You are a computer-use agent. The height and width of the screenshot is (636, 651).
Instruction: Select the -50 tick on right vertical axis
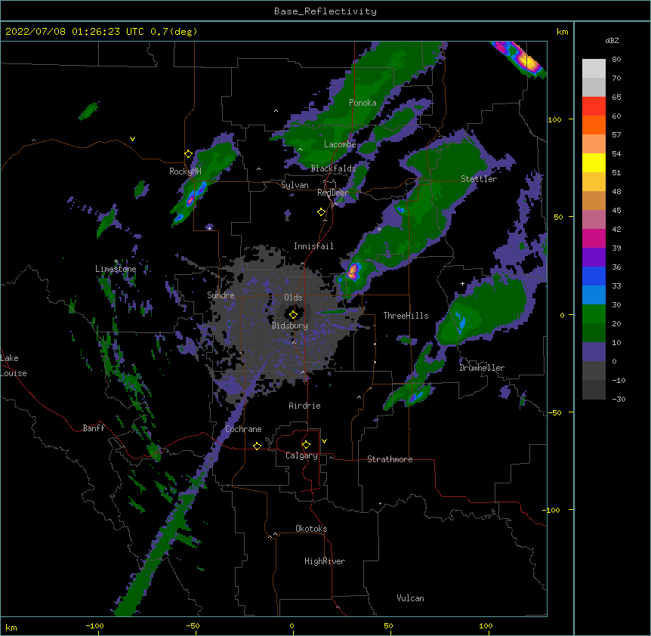554,412
